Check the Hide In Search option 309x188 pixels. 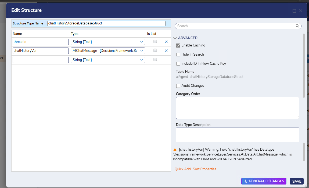click(x=178, y=55)
